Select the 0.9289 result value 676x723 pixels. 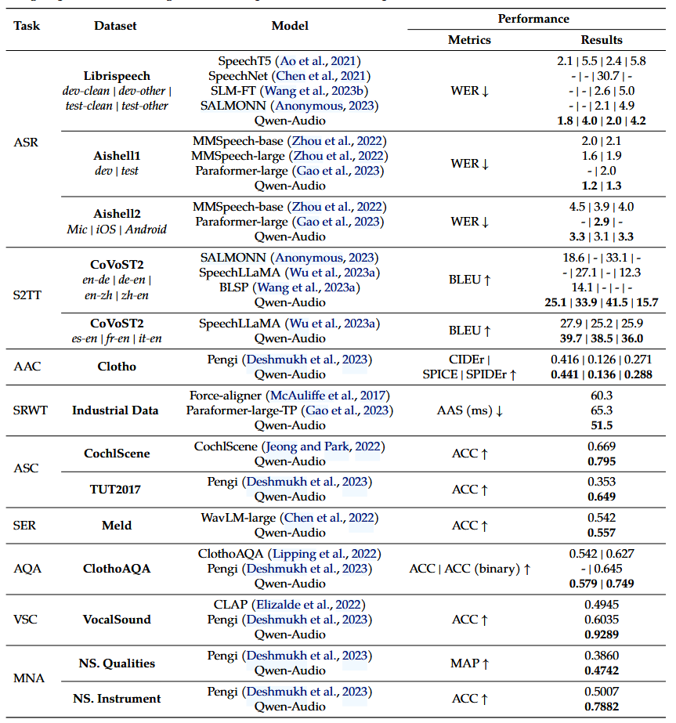(602, 634)
